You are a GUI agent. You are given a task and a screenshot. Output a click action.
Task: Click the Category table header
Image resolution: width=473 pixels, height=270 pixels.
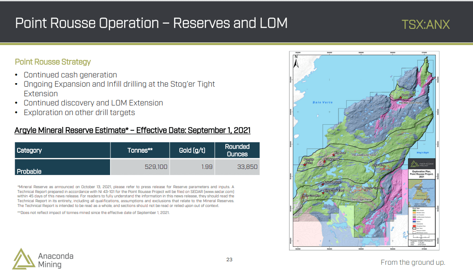pos(62,150)
